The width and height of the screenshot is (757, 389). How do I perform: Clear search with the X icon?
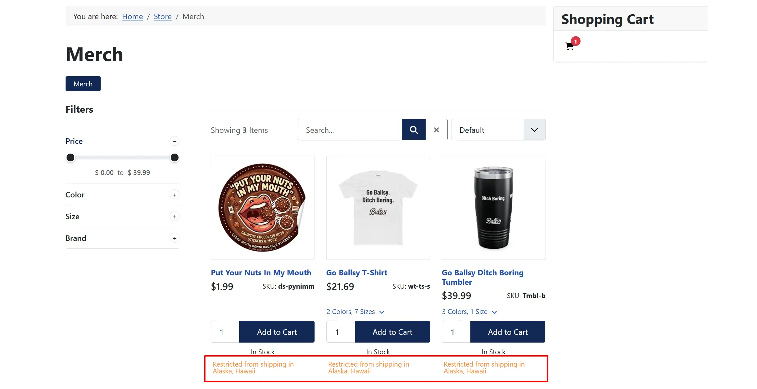436,130
